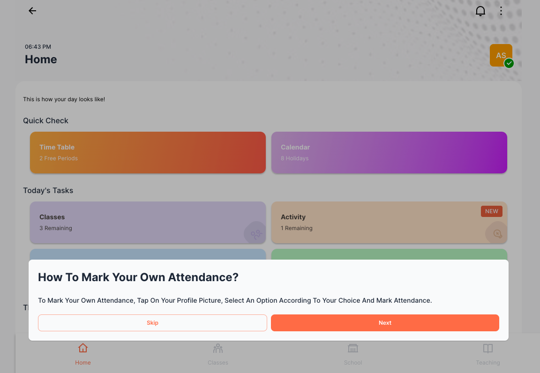Tap the AS profile picture

click(x=501, y=55)
